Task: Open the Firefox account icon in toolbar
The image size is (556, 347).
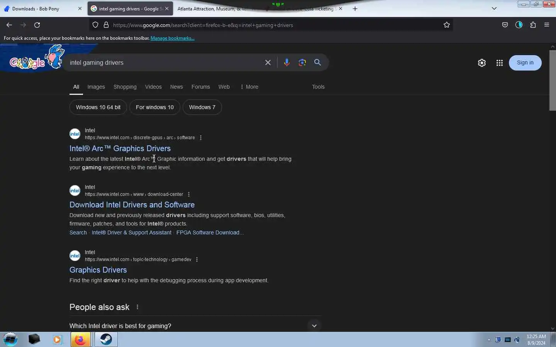Action: pos(519,25)
